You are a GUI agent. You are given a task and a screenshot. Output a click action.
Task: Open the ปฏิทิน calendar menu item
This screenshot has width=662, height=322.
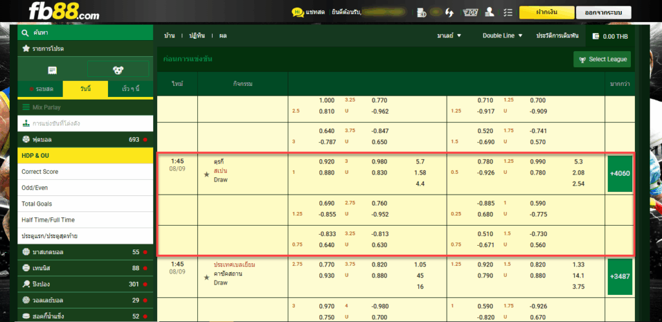pyautogui.click(x=197, y=36)
